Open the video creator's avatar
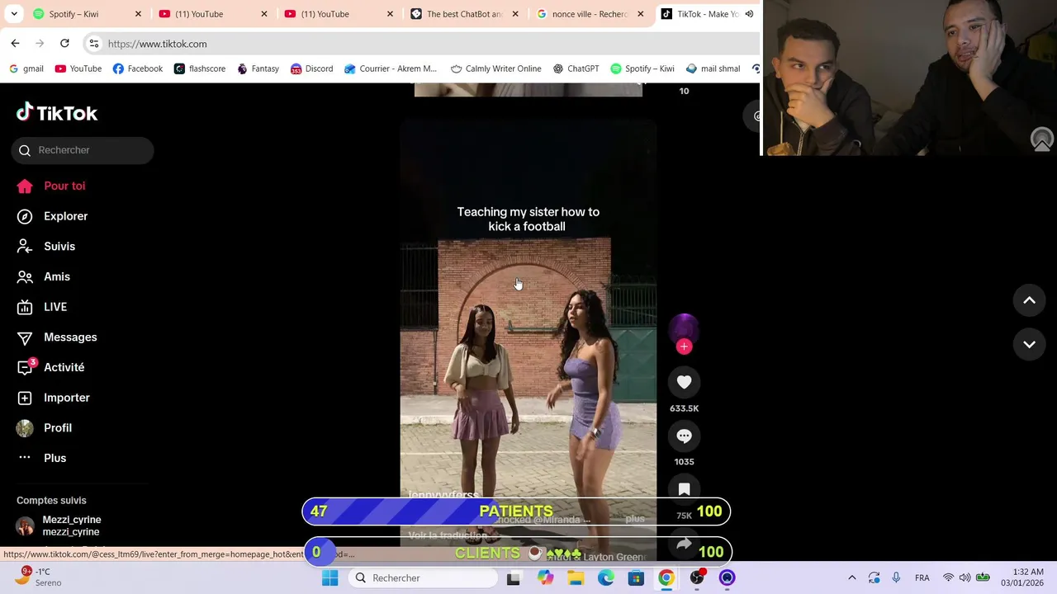This screenshot has width=1057, height=594. click(684, 328)
